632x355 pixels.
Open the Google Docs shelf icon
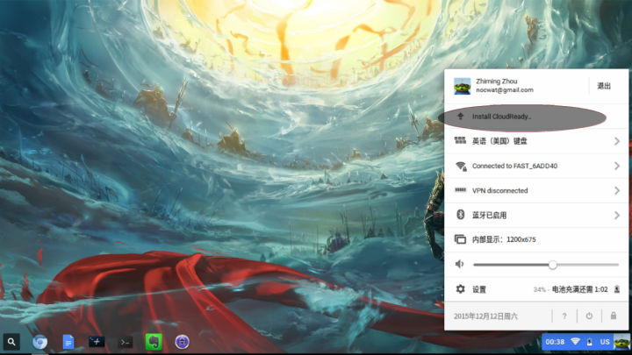coord(68,342)
